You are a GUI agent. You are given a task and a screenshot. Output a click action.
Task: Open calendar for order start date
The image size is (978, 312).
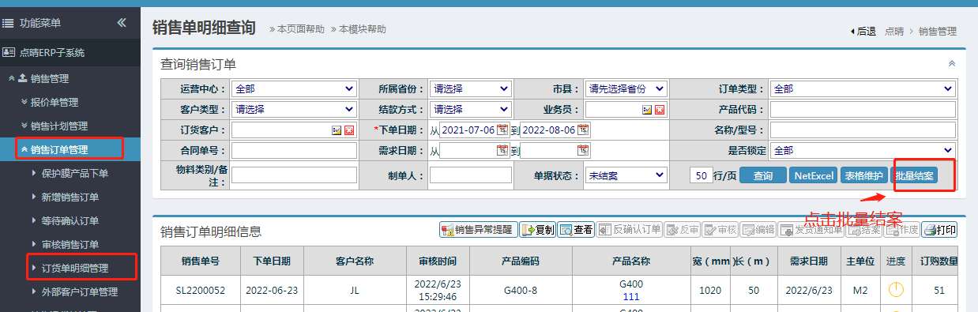[x=502, y=130]
